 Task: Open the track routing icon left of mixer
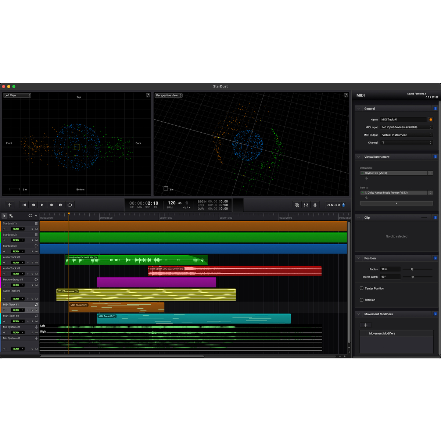(297, 205)
